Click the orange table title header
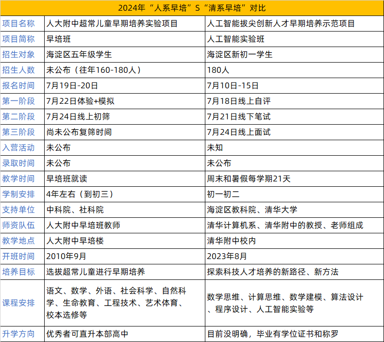Screen dimensions: 384x342 [x=192, y=8]
